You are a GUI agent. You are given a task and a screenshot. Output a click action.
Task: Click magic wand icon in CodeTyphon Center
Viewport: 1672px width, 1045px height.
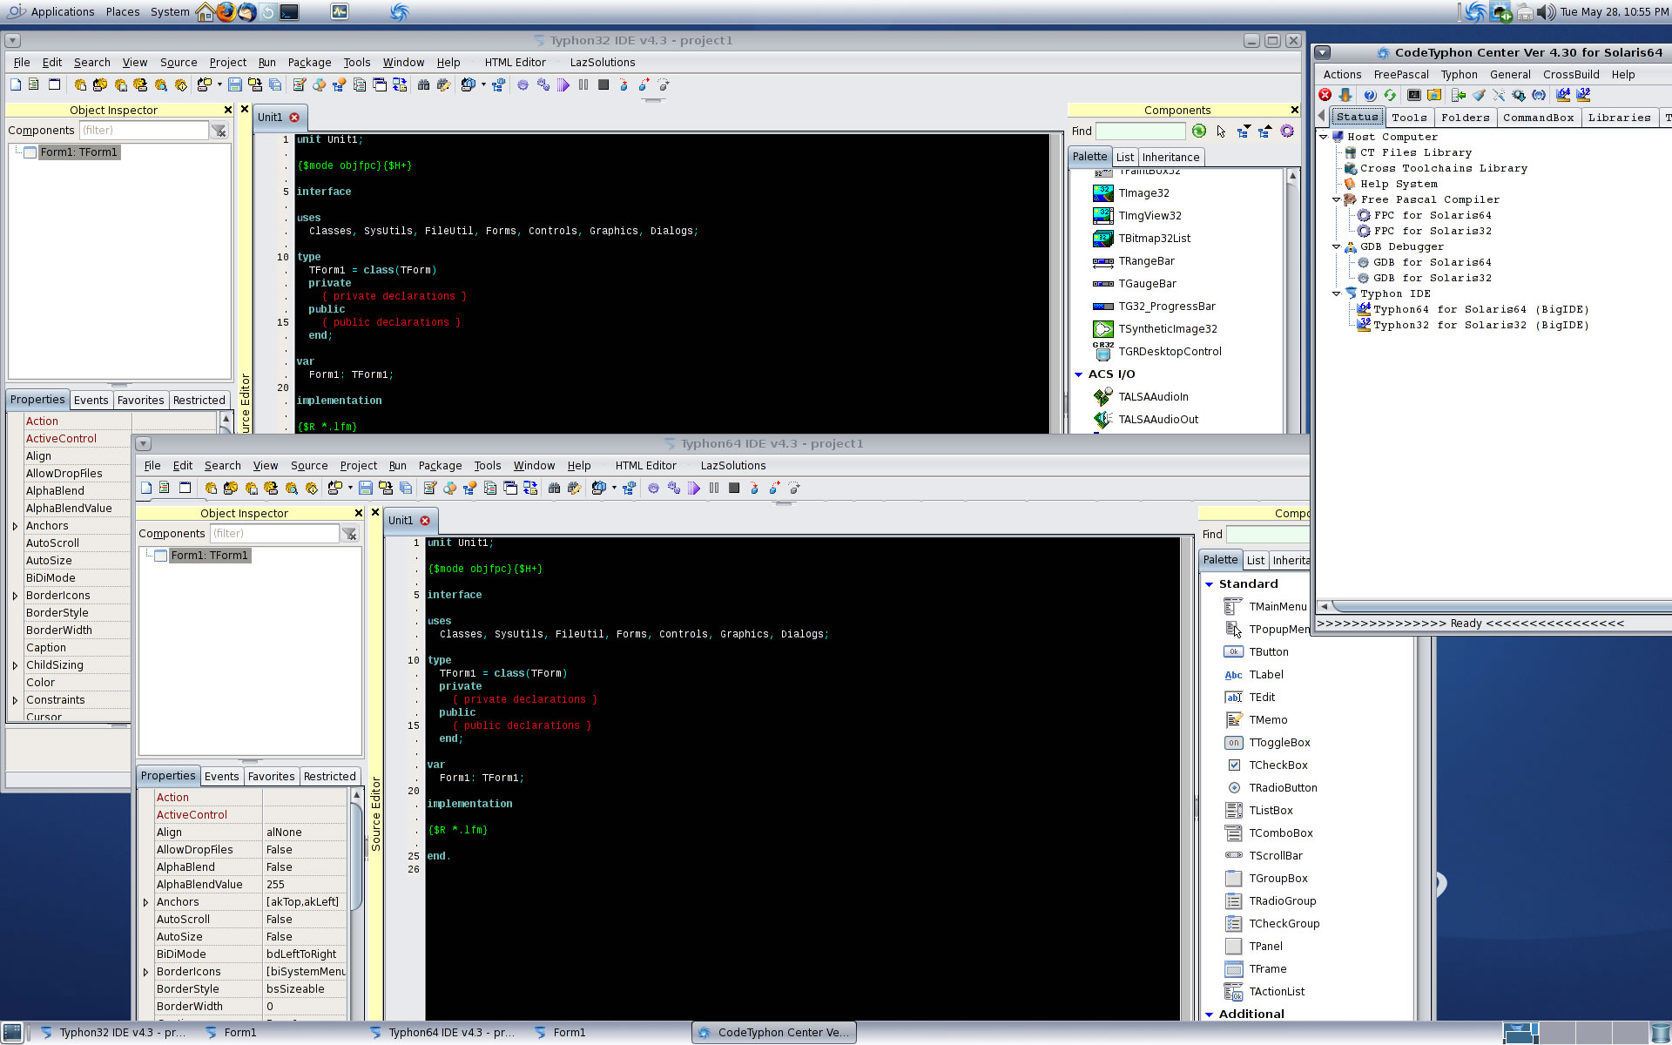1499,95
